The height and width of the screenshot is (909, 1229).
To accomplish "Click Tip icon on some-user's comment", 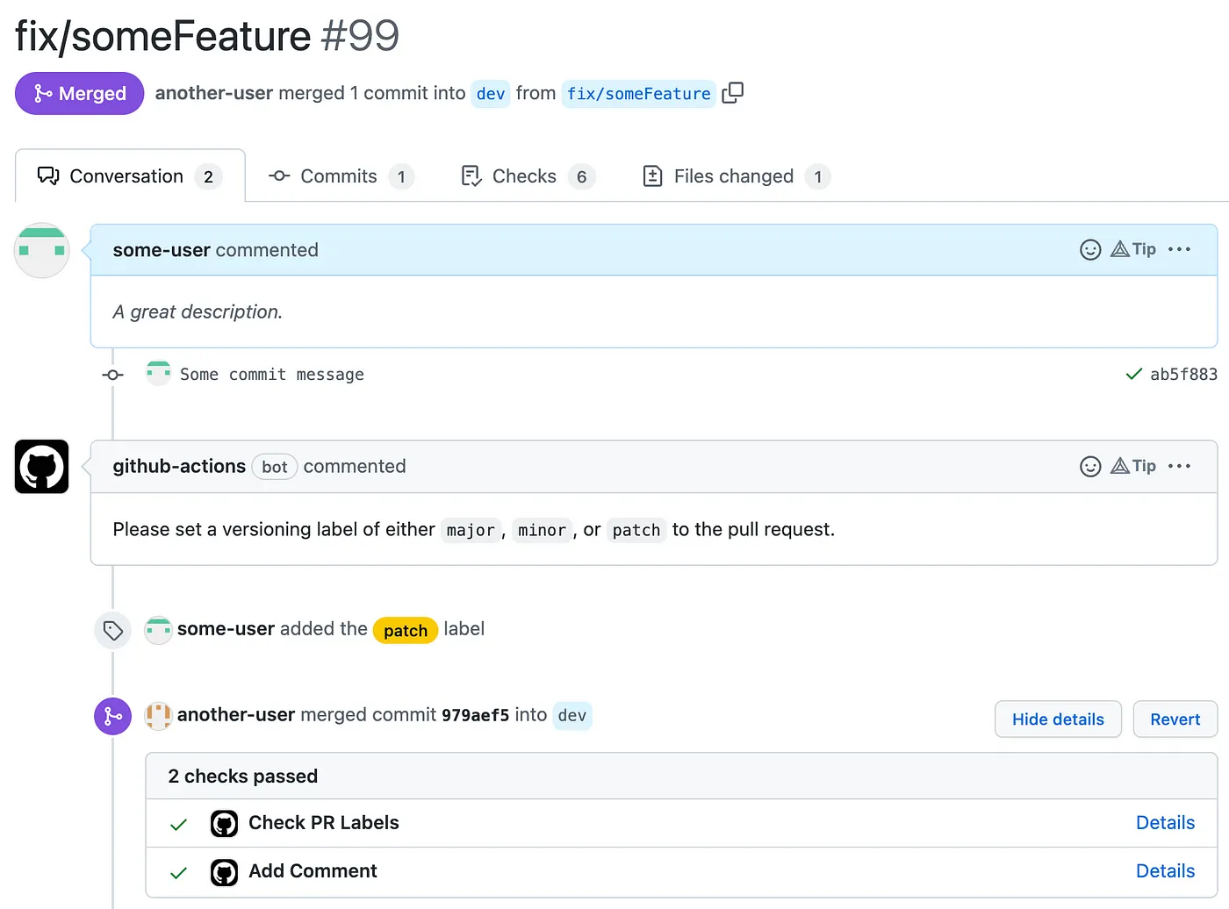I will coord(1132,250).
